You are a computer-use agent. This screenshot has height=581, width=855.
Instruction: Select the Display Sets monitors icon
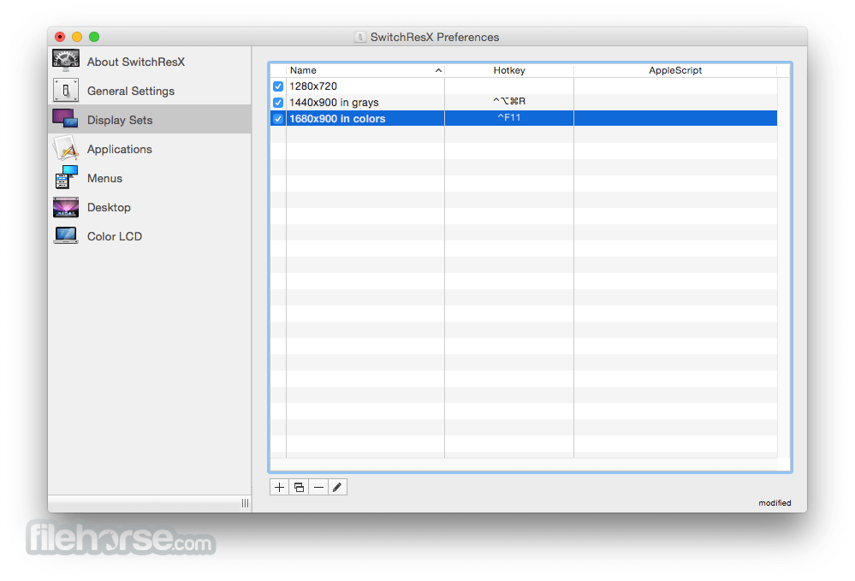(x=65, y=119)
